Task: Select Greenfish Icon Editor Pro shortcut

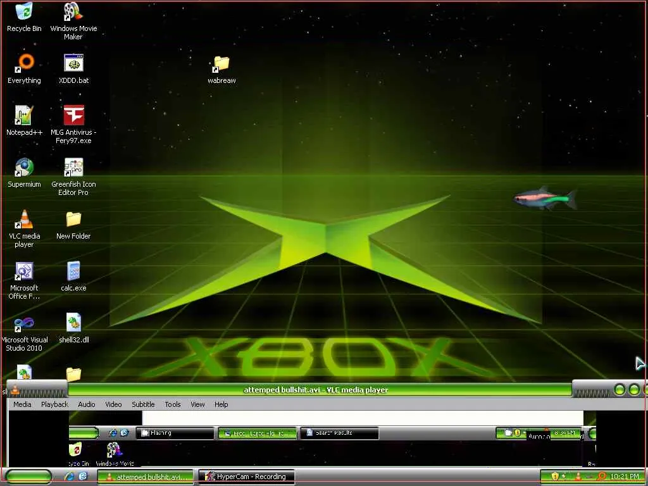Action: tap(73, 177)
